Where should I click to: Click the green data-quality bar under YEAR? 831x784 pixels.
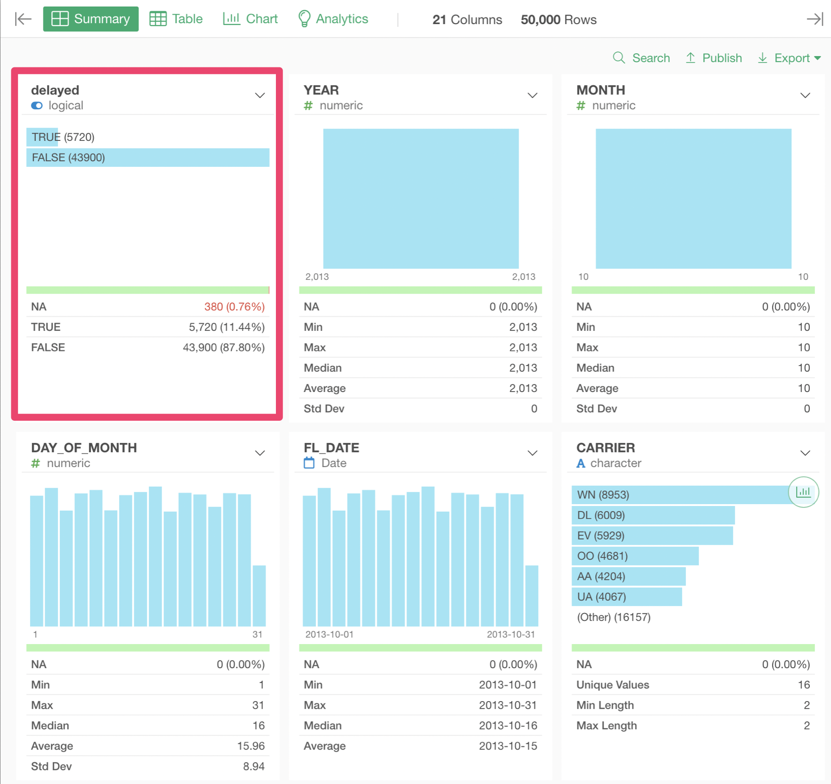[x=420, y=290]
